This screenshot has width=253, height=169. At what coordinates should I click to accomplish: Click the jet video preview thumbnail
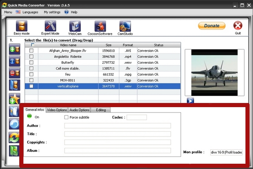click(x=214, y=72)
